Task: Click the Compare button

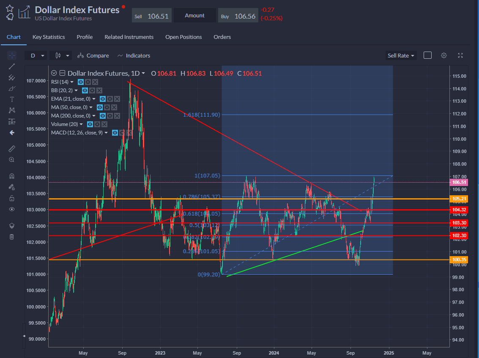Action: coord(93,56)
